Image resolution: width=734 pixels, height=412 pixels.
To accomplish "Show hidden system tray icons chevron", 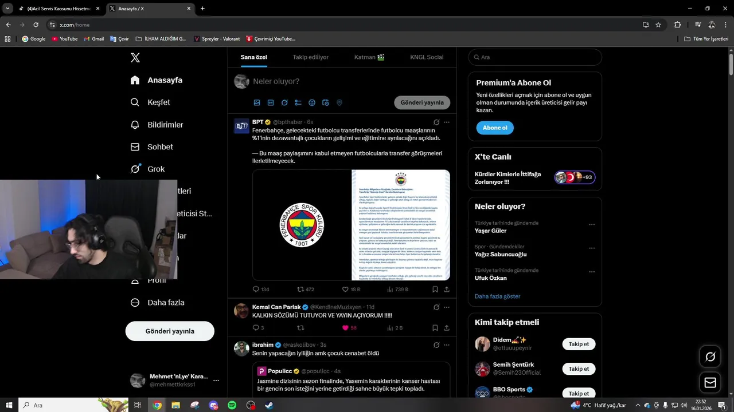I will point(638,405).
